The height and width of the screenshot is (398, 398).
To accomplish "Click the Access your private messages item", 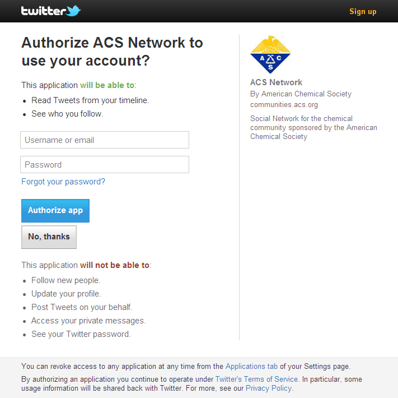I will [88, 321].
